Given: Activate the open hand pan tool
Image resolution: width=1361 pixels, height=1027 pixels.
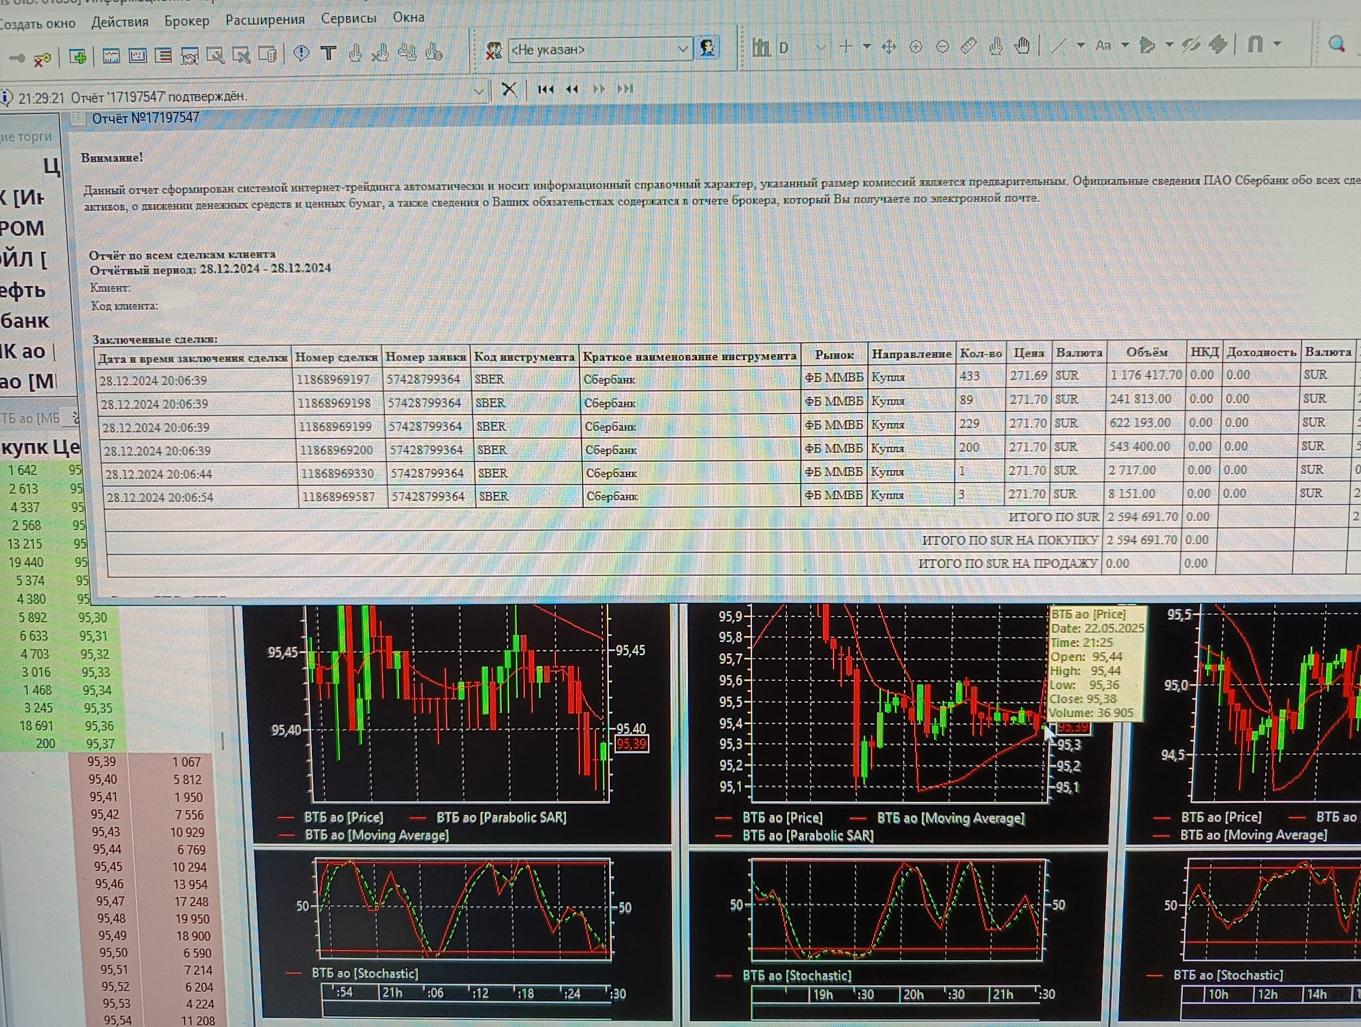Looking at the screenshot, I should 1022,45.
